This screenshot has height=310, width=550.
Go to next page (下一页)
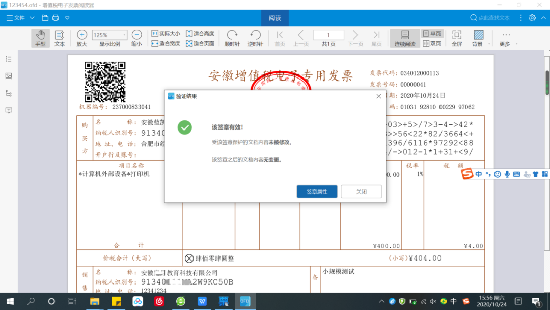pyautogui.click(x=355, y=38)
